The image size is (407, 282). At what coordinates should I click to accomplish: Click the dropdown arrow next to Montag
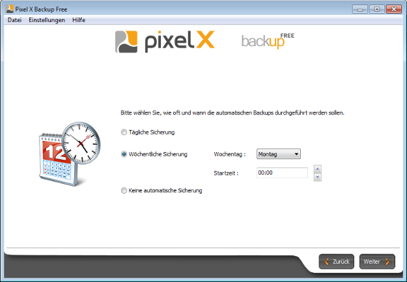[x=296, y=154]
